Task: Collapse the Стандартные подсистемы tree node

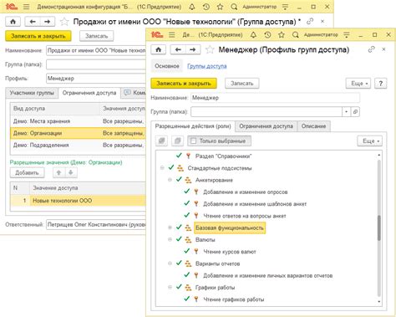Action: point(162,168)
